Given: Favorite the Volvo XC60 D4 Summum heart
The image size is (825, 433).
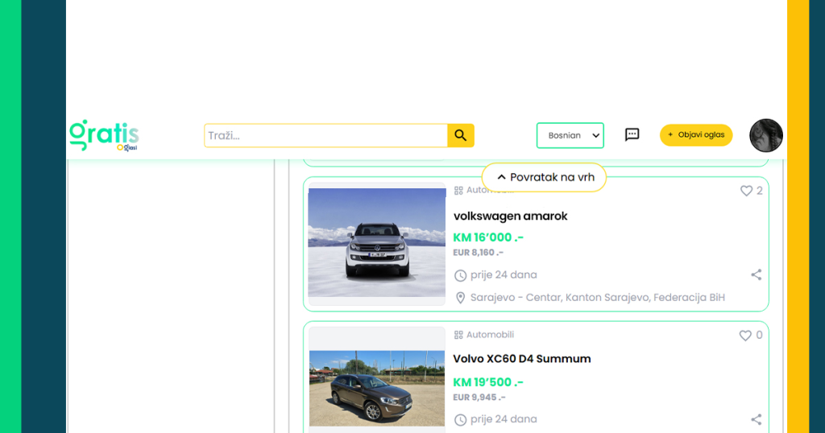Looking at the screenshot, I should (x=745, y=336).
